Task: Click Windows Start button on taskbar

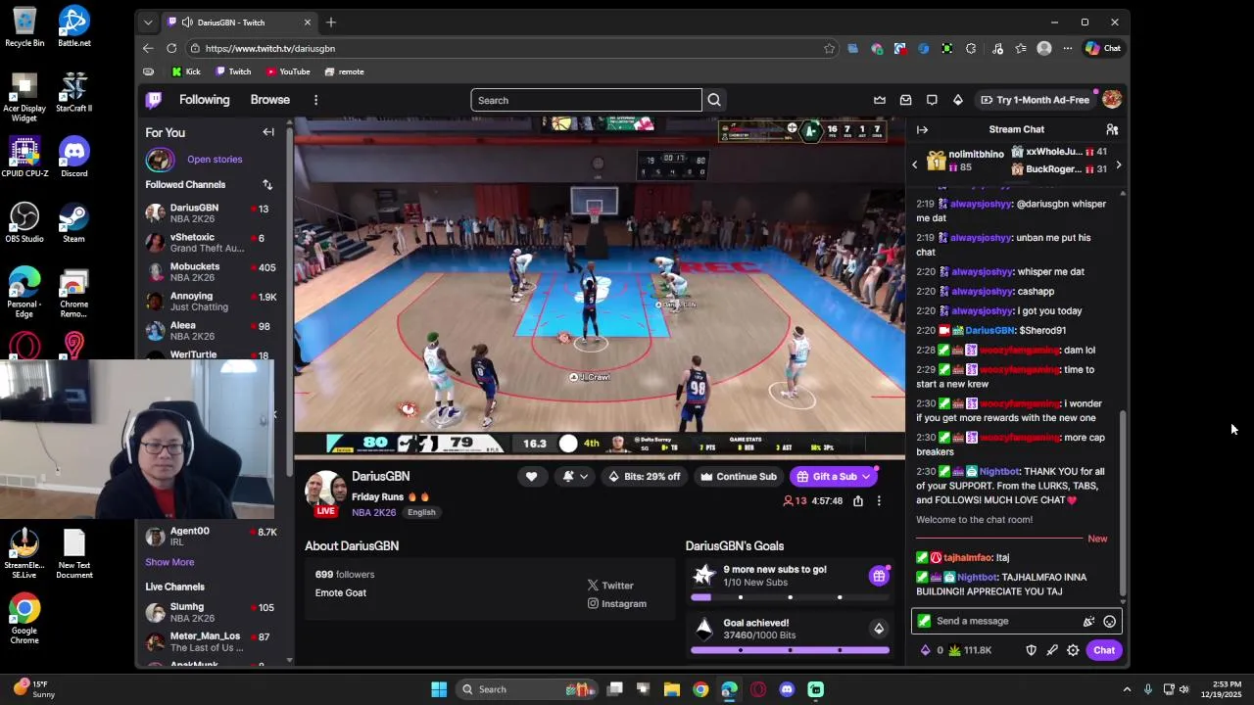Action: point(439,689)
